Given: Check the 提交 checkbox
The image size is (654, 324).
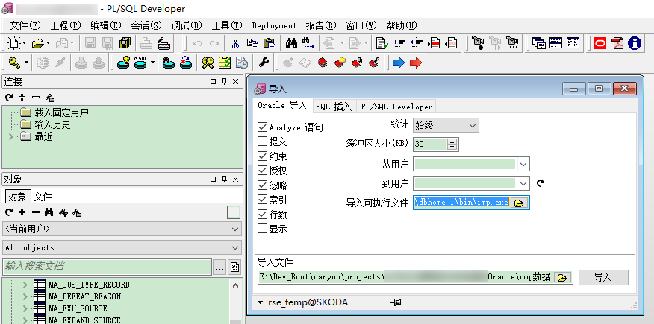Looking at the screenshot, I should pos(262,142).
